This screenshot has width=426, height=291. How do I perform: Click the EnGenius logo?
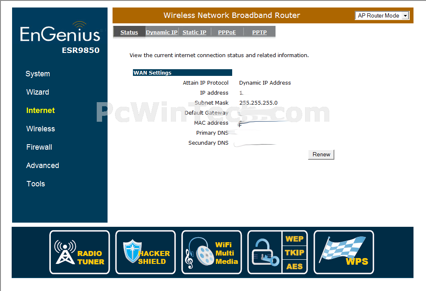[60, 32]
